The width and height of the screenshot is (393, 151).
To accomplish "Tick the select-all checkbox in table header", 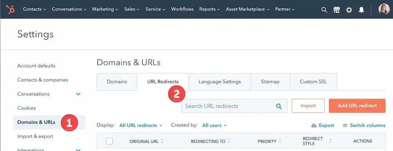I will (109, 141).
